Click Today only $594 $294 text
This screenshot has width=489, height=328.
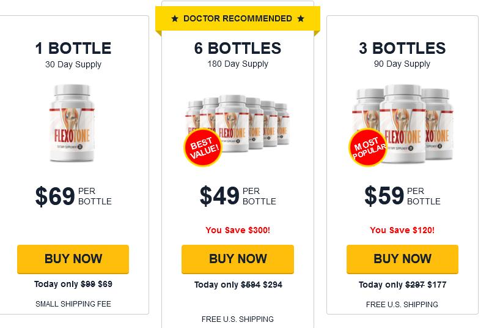(x=238, y=285)
